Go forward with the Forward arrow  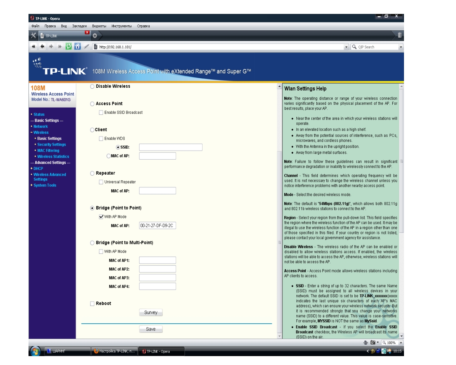tap(51, 47)
